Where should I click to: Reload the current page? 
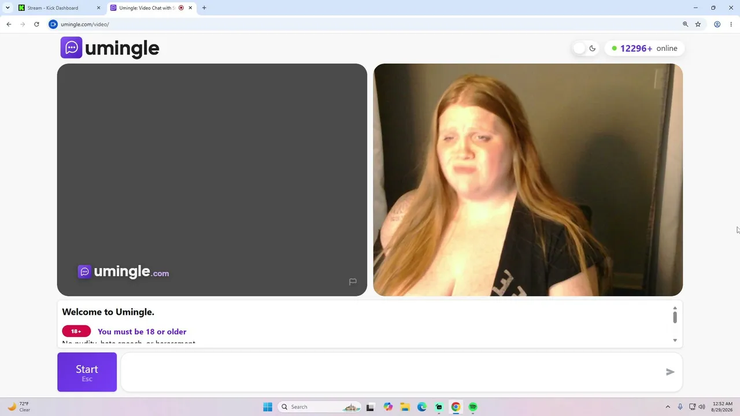[36, 24]
